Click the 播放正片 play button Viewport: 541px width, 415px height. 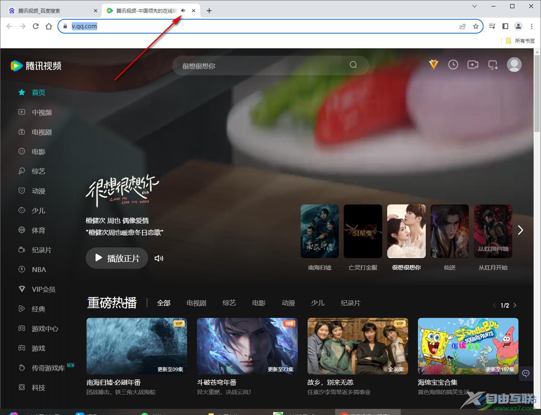tap(117, 258)
